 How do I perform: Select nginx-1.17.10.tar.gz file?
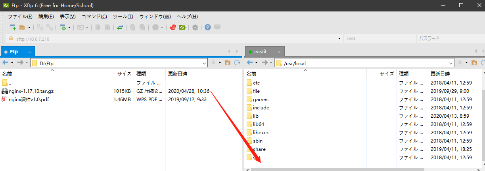coord(31,91)
